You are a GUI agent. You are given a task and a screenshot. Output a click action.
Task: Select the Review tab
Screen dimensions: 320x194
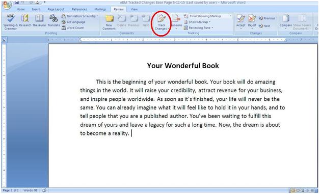[x=119, y=9]
